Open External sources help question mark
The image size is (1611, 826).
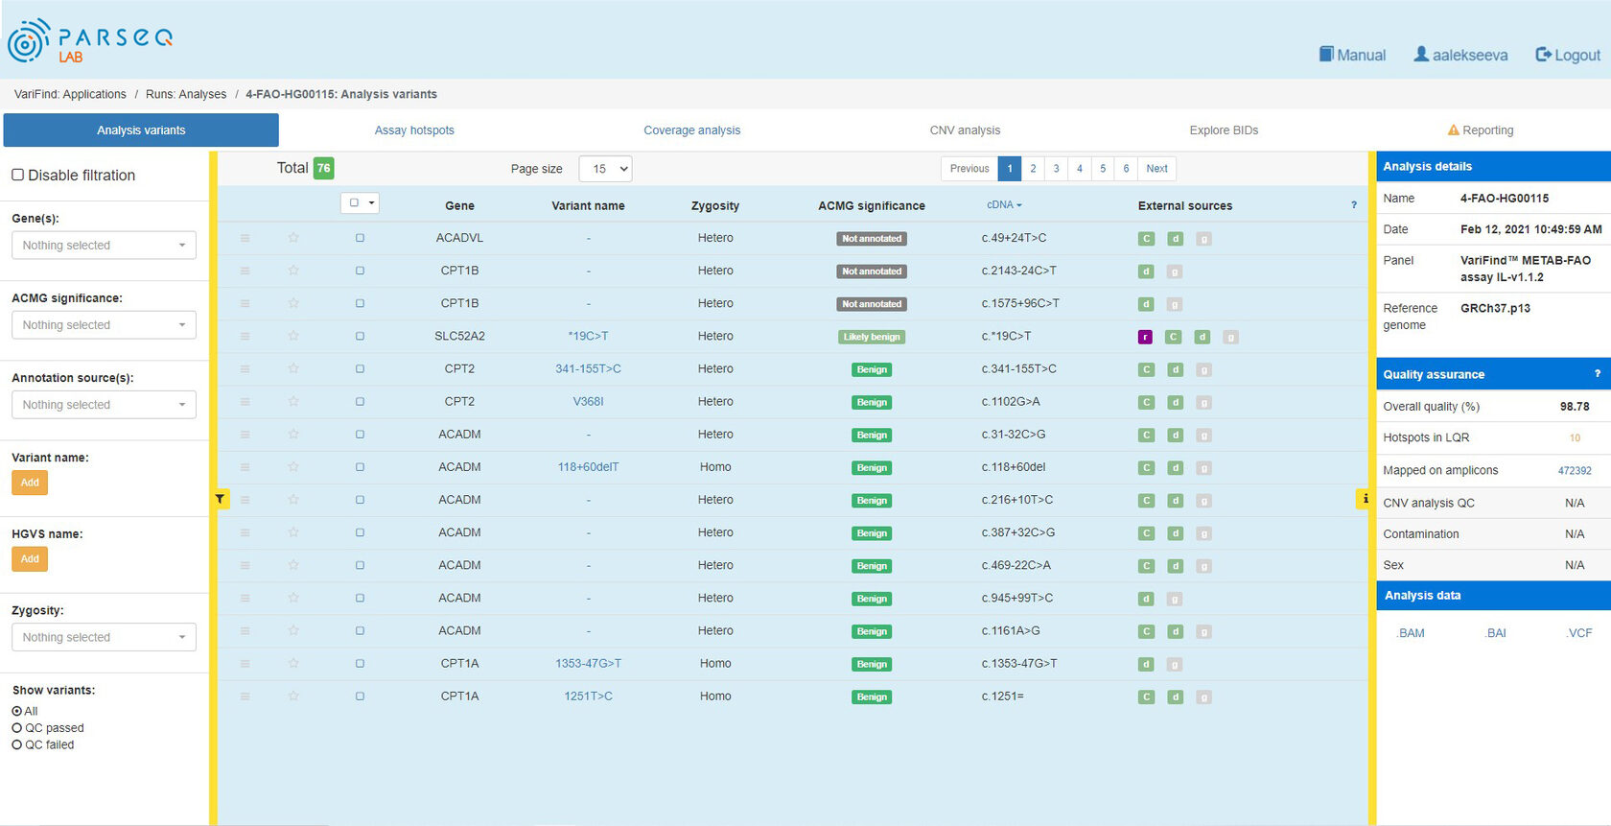(1354, 205)
